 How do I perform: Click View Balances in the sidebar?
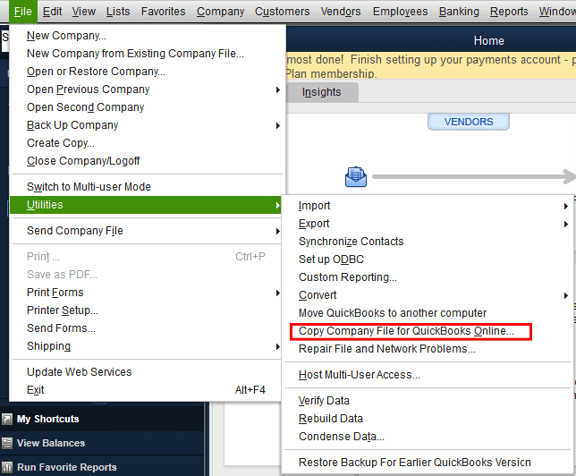tap(51, 443)
